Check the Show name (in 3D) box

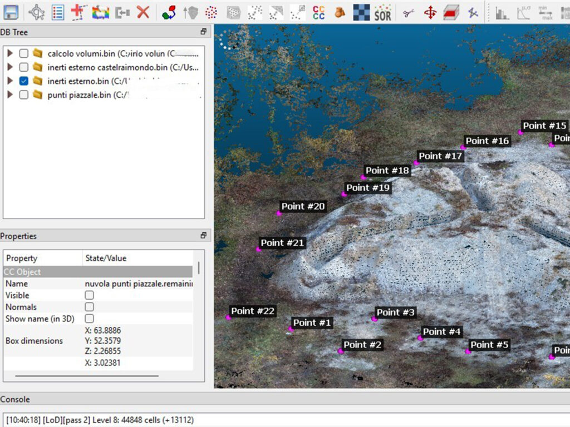coord(89,319)
